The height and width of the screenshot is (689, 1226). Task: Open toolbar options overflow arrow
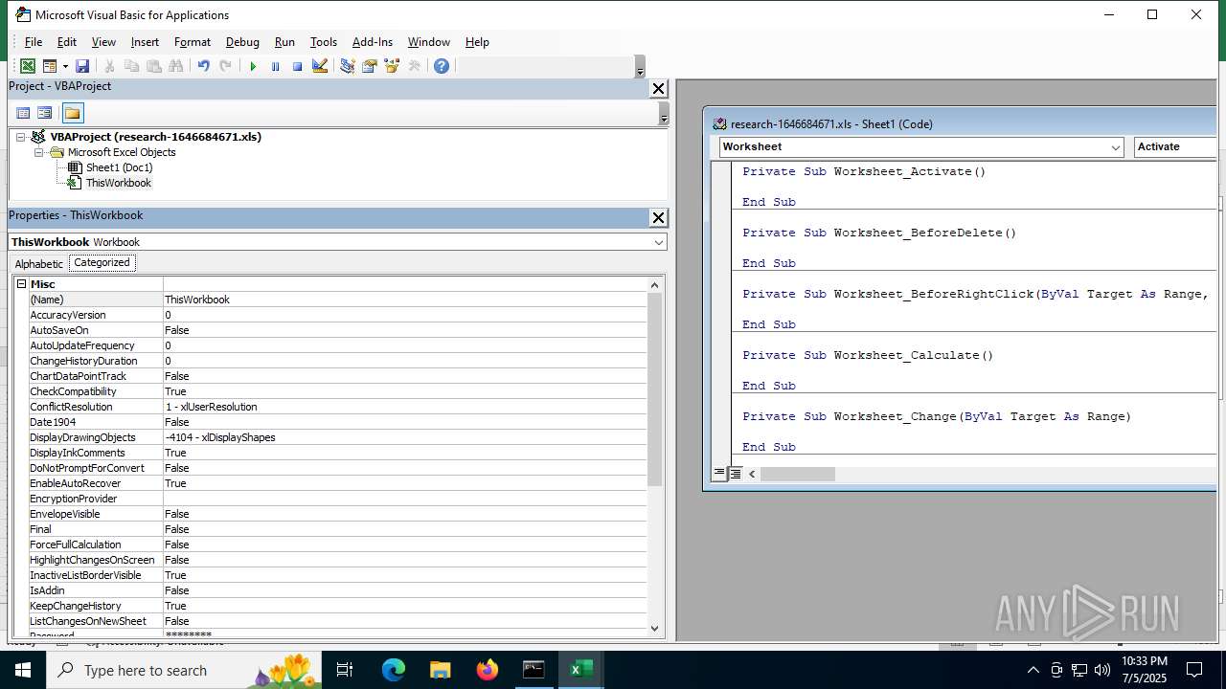click(640, 69)
